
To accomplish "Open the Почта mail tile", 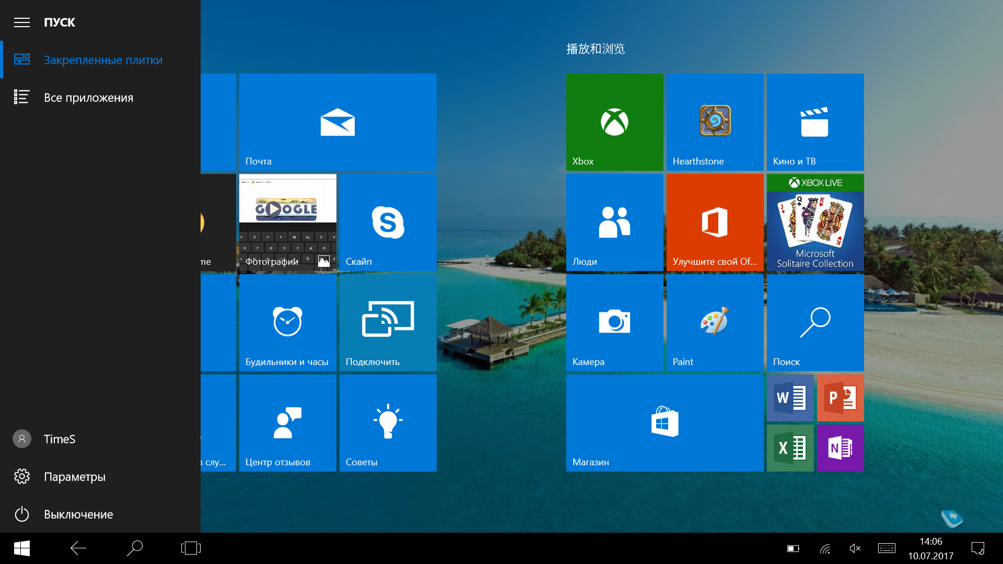I will point(337,122).
